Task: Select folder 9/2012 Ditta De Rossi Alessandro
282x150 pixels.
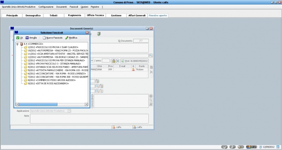Action: tap(48, 84)
